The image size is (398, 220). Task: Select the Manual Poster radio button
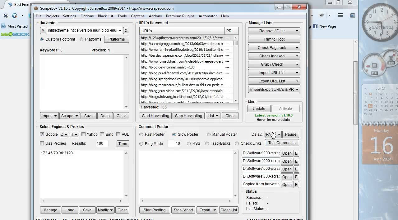(209, 134)
